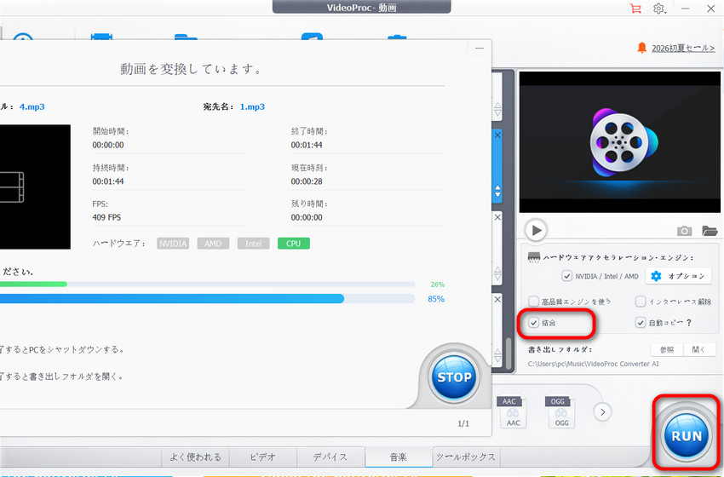Minimize the conversion progress dialog

[480, 48]
